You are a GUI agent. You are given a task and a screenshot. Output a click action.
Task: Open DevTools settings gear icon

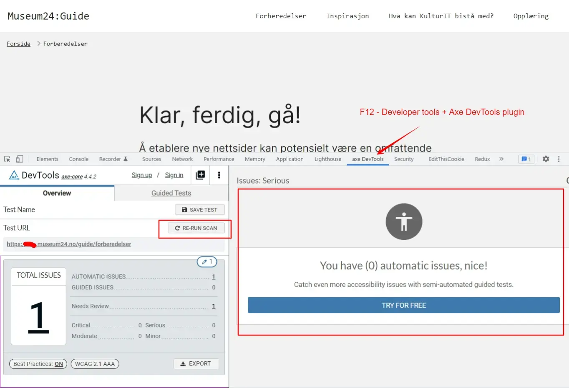pyautogui.click(x=546, y=159)
